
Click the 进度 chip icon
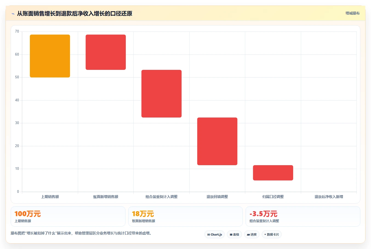point(248,234)
